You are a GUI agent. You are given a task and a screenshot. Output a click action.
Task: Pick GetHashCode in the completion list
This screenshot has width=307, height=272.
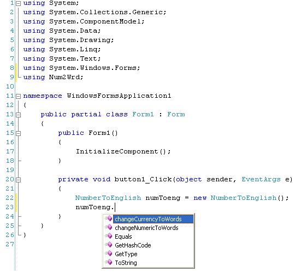point(133,245)
